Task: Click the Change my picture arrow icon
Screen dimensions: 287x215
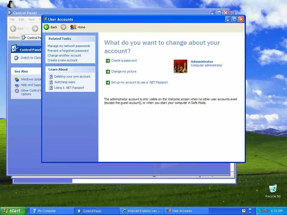Action: tap(108, 72)
